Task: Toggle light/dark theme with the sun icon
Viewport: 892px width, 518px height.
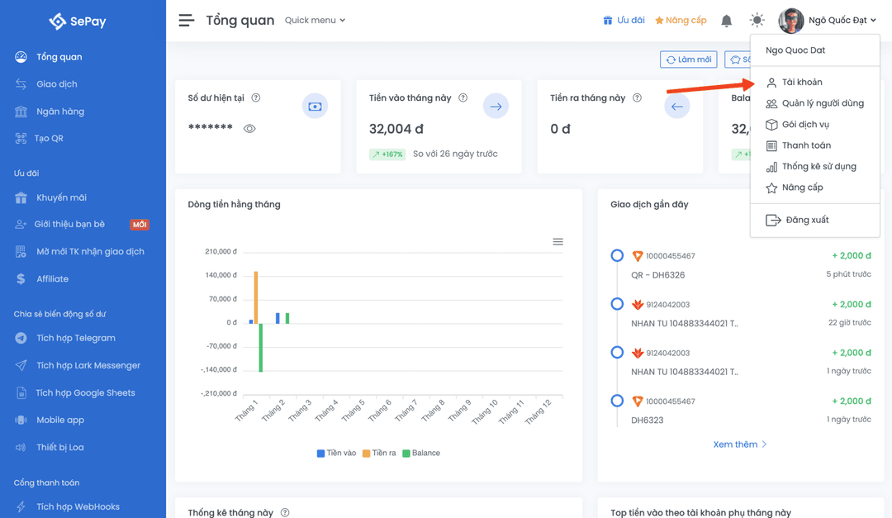Action: click(x=757, y=21)
